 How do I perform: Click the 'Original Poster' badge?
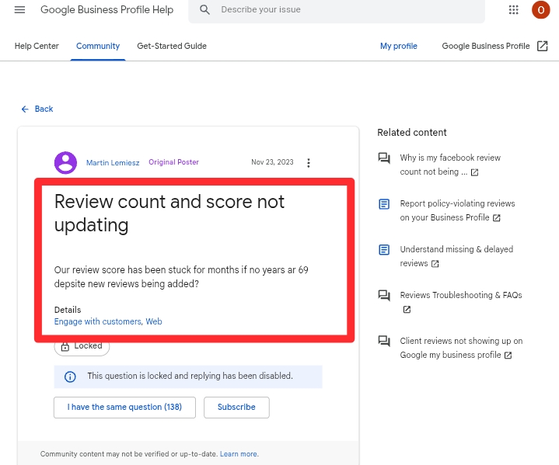(173, 162)
